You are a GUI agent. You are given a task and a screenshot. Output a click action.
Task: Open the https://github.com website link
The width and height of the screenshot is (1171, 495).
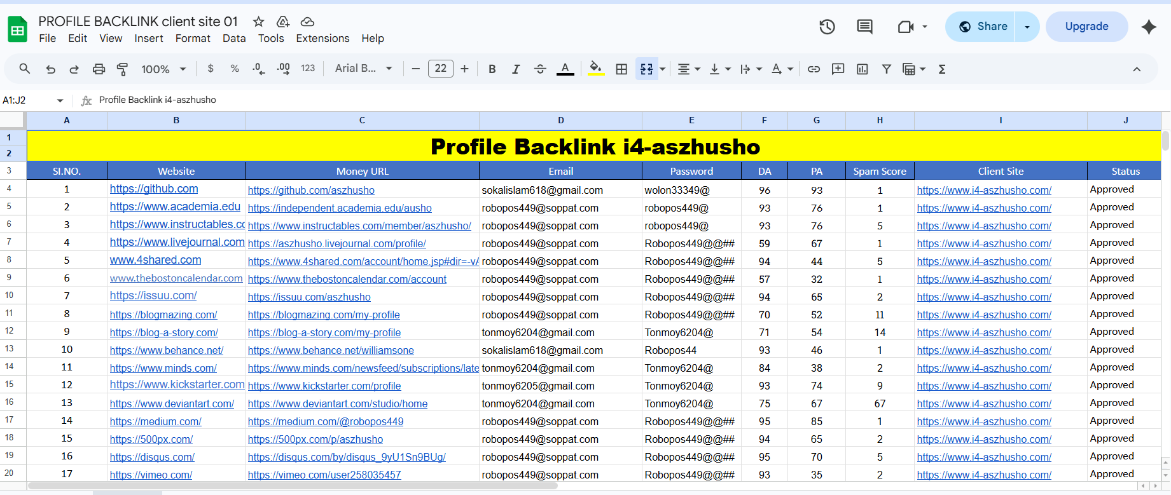(x=154, y=189)
